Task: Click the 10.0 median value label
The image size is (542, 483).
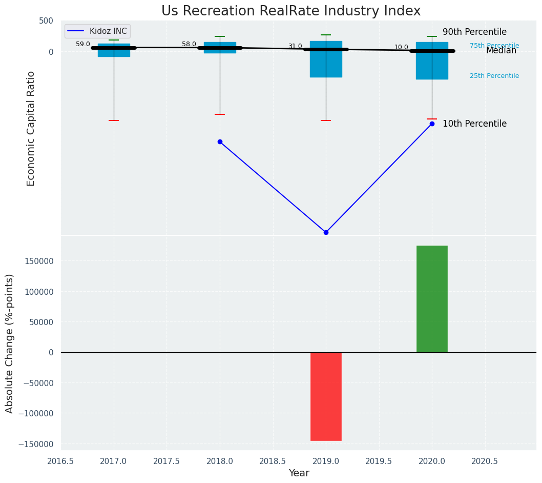Action: point(401,47)
